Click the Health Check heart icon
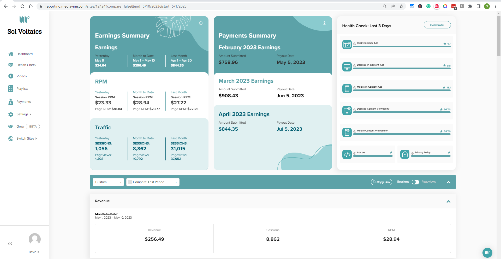This screenshot has width=501, height=259. (x=11, y=65)
